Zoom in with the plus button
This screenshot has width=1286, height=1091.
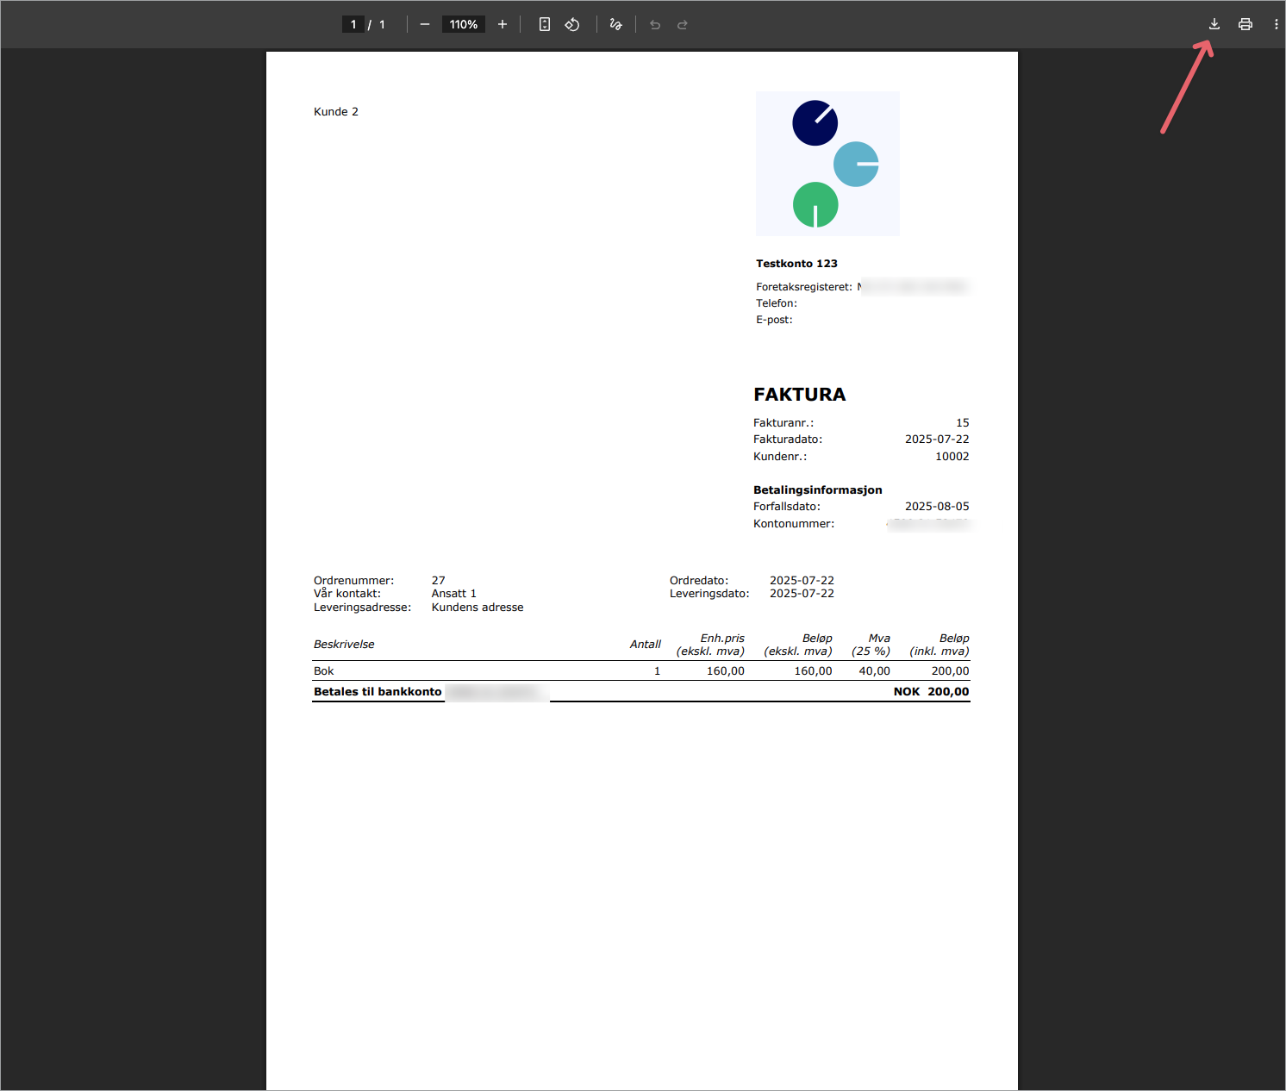(503, 24)
